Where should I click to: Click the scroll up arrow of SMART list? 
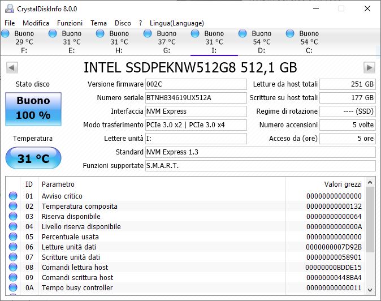[370, 182]
